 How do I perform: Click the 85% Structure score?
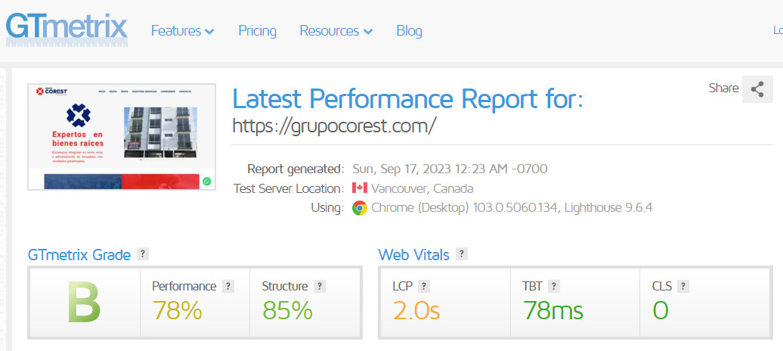(287, 310)
